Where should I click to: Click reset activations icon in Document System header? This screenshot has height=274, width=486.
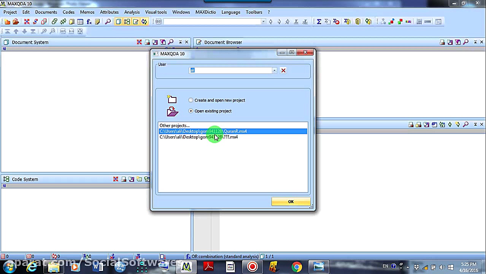pyautogui.click(x=139, y=42)
